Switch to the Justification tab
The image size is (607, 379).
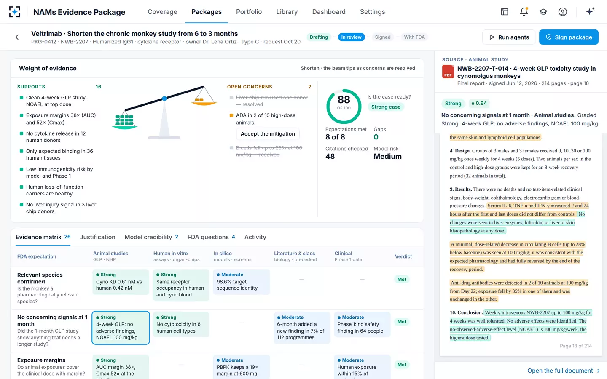97,237
